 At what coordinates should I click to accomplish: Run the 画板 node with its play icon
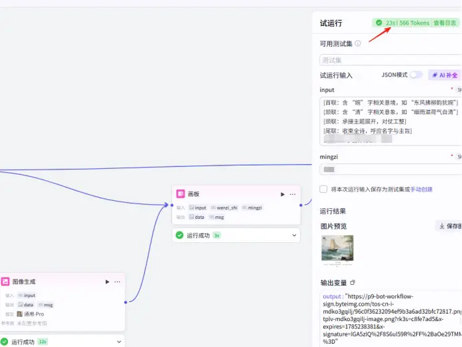[283, 194]
